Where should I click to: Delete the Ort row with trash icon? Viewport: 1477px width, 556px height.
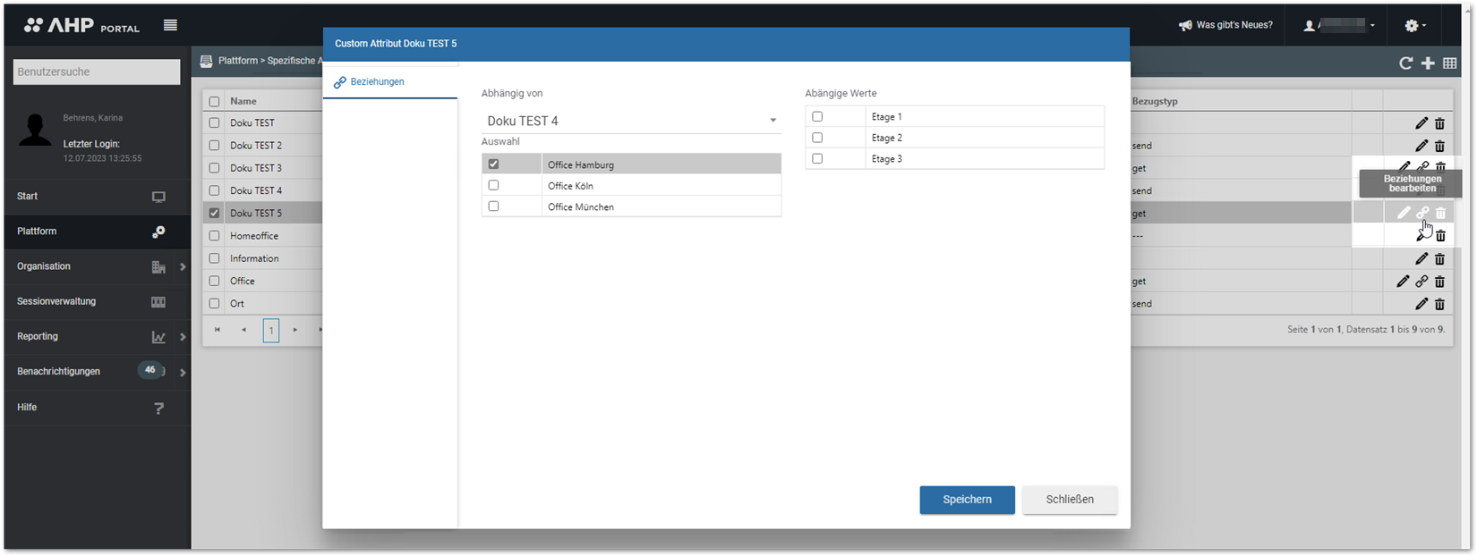pos(1440,304)
